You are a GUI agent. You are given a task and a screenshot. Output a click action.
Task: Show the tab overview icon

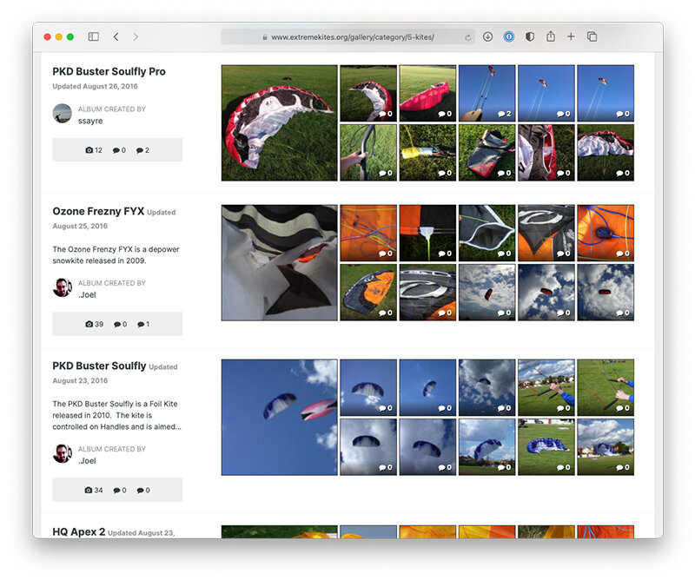click(592, 36)
